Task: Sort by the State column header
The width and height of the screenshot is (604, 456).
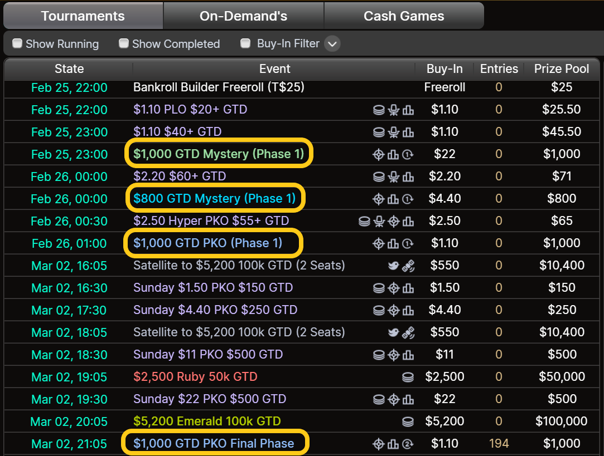Action: click(x=69, y=69)
